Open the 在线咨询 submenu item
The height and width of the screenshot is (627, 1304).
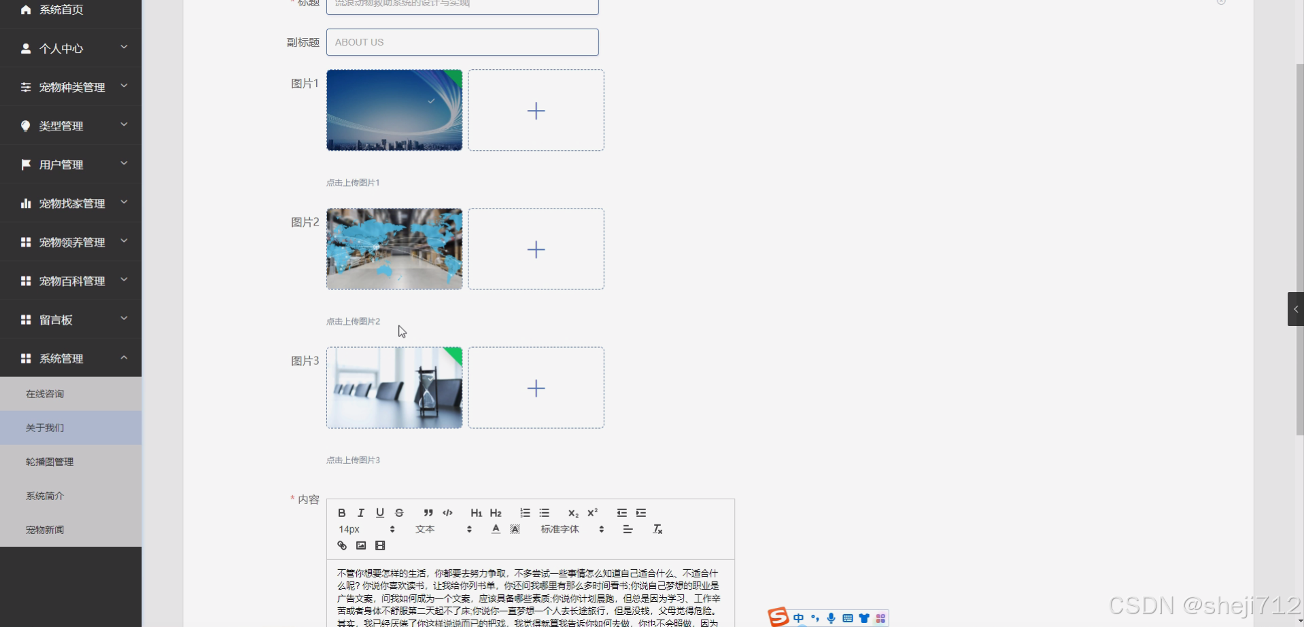tap(71, 394)
